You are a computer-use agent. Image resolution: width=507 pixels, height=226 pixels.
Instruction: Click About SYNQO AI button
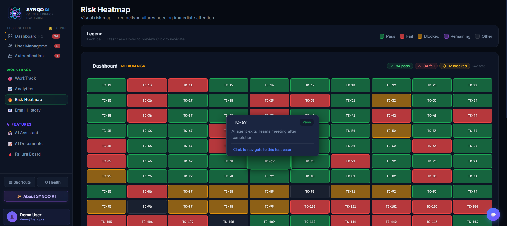pos(36,196)
